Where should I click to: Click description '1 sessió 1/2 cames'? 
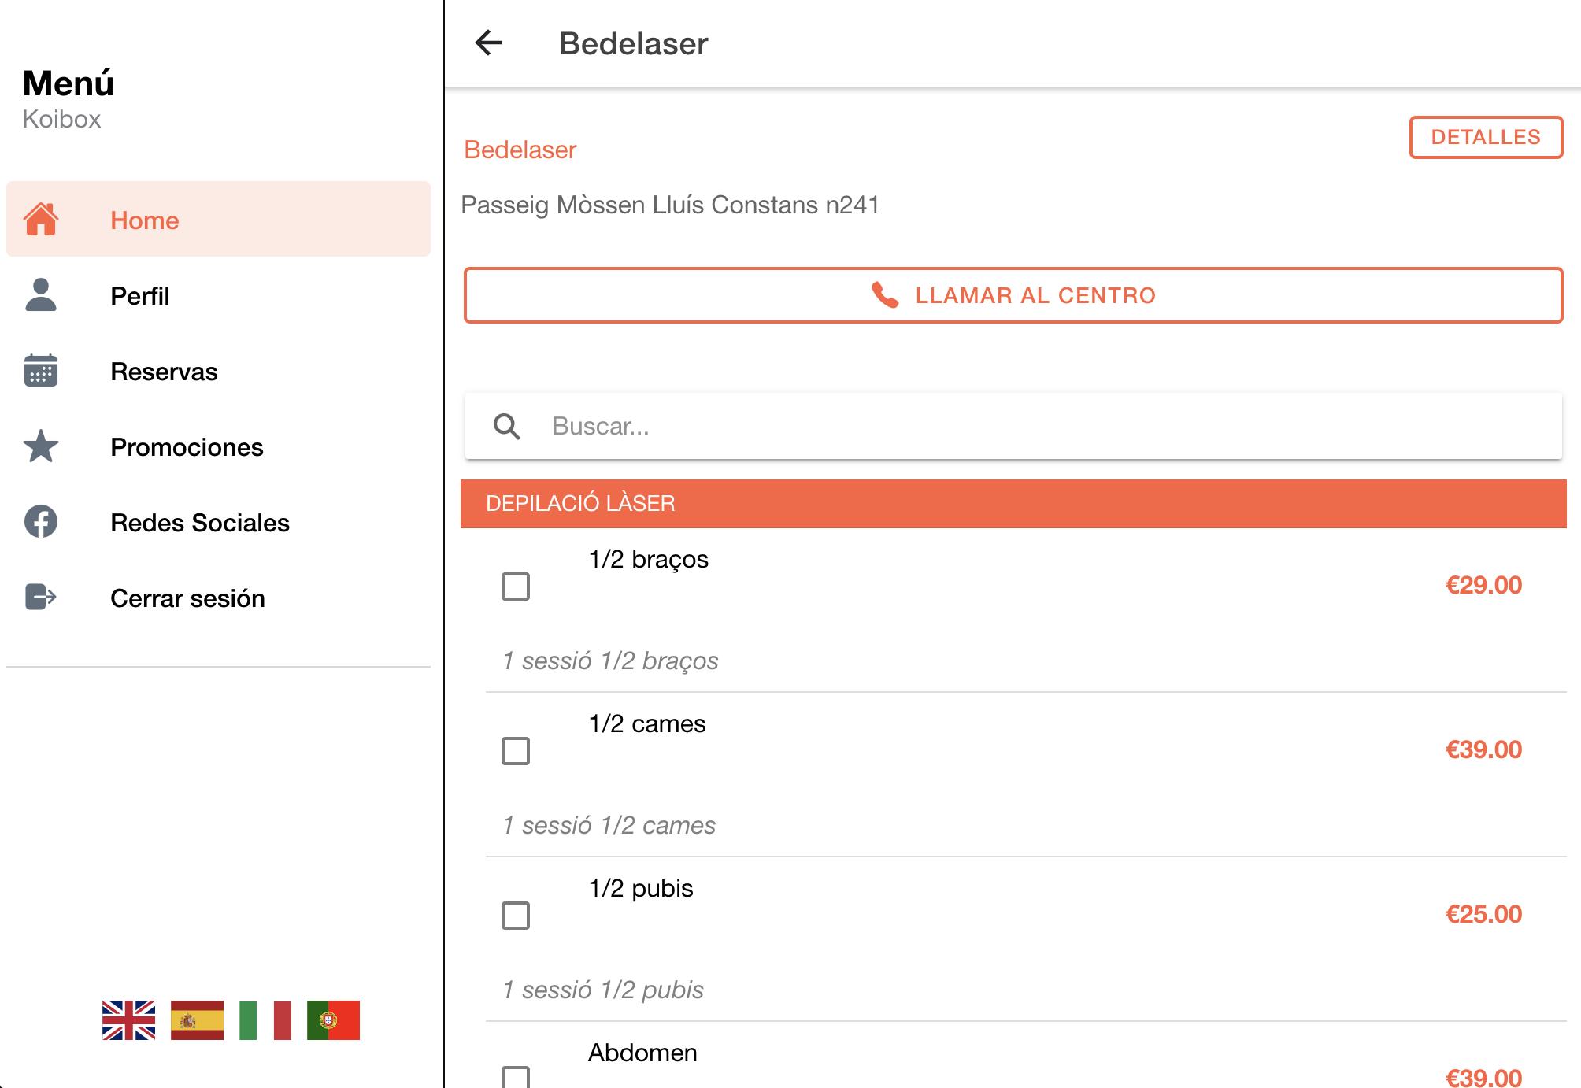click(x=609, y=825)
